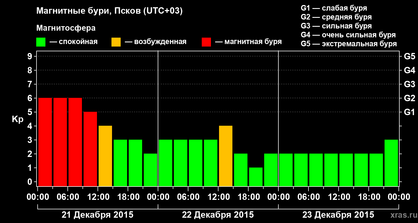Click the 'G2' mark on the right axis
Image resolution: width=418 pixels, height=223 pixels.
click(x=410, y=98)
